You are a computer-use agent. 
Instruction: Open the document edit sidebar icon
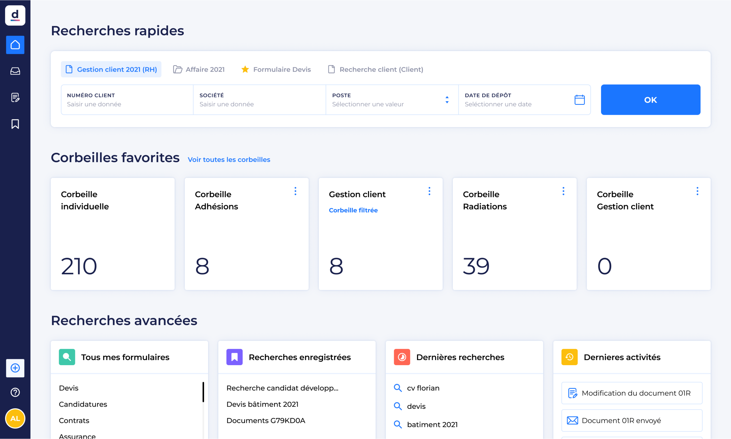click(x=15, y=97)
